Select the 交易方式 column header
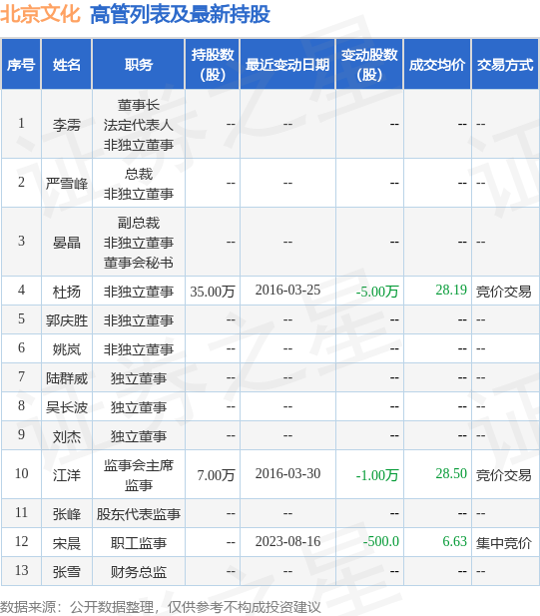540x616 pixels. click(505, 65)
